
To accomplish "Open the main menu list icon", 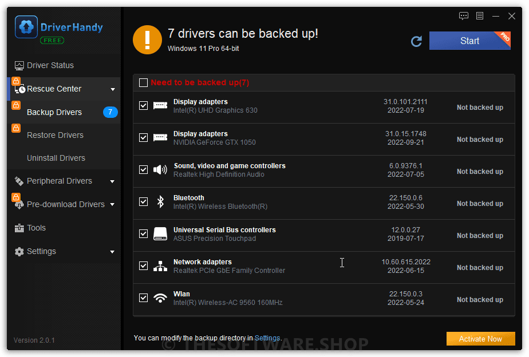I will (x=480, y=16).
